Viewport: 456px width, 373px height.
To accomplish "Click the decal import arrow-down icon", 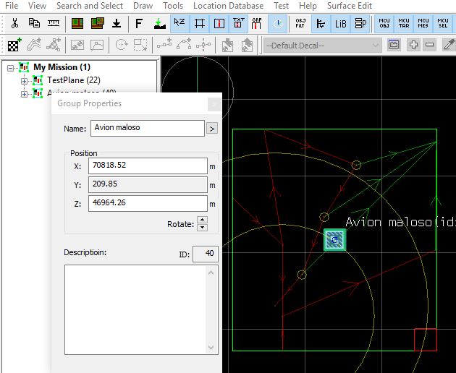I will tap(227, 46).
